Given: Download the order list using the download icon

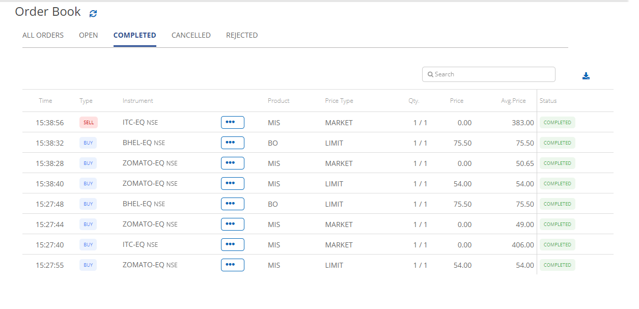Looking at the screenshot, I should coord(586,76).
